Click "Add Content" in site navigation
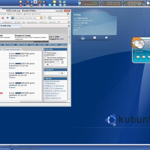The image size is (150, 150). 22,45
